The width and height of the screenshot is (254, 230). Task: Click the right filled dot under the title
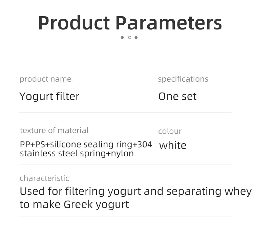pos(136,37)
